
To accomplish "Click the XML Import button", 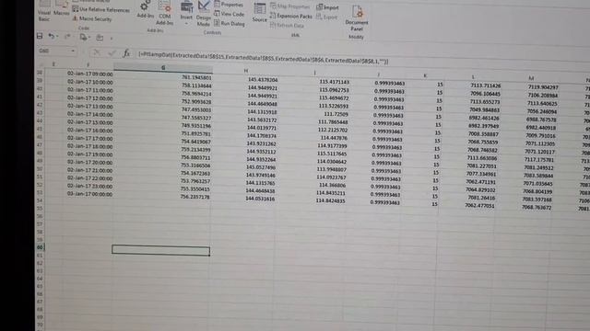I will point(327,7).
